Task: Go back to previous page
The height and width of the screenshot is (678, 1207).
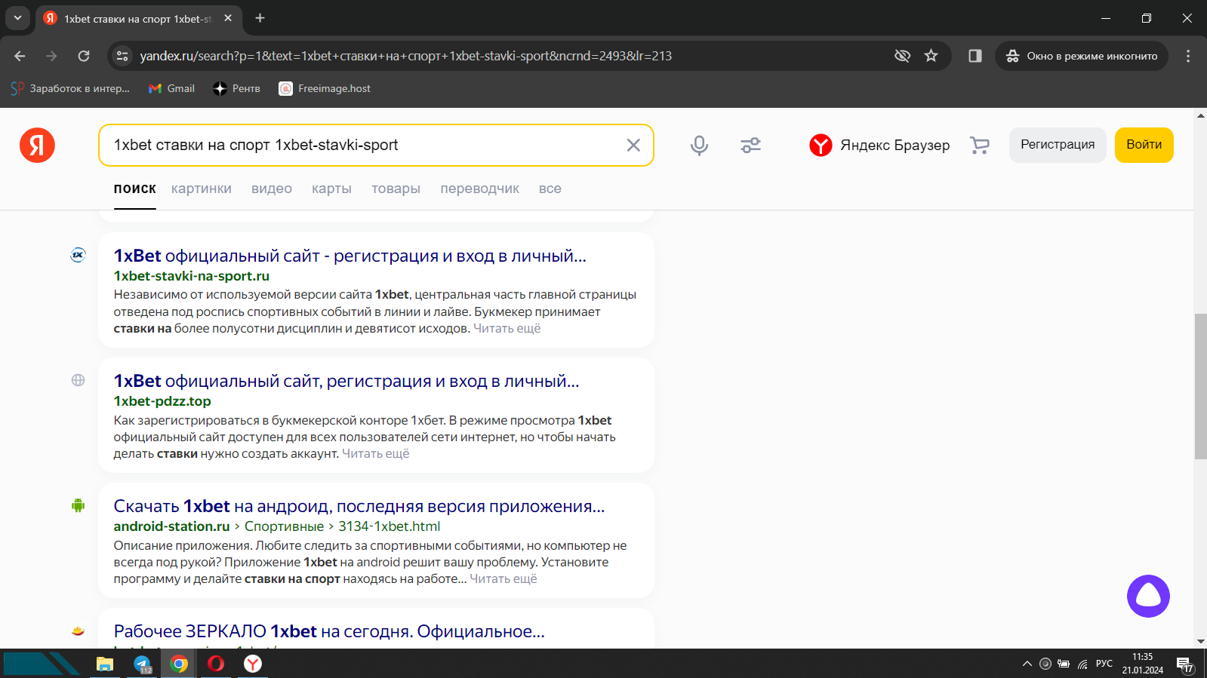Action: [x=20, y=56]
